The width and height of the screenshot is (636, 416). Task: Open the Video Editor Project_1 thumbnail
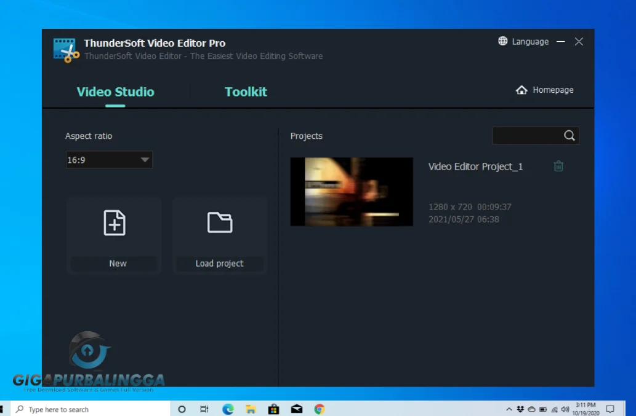click(x=352, y=192)
